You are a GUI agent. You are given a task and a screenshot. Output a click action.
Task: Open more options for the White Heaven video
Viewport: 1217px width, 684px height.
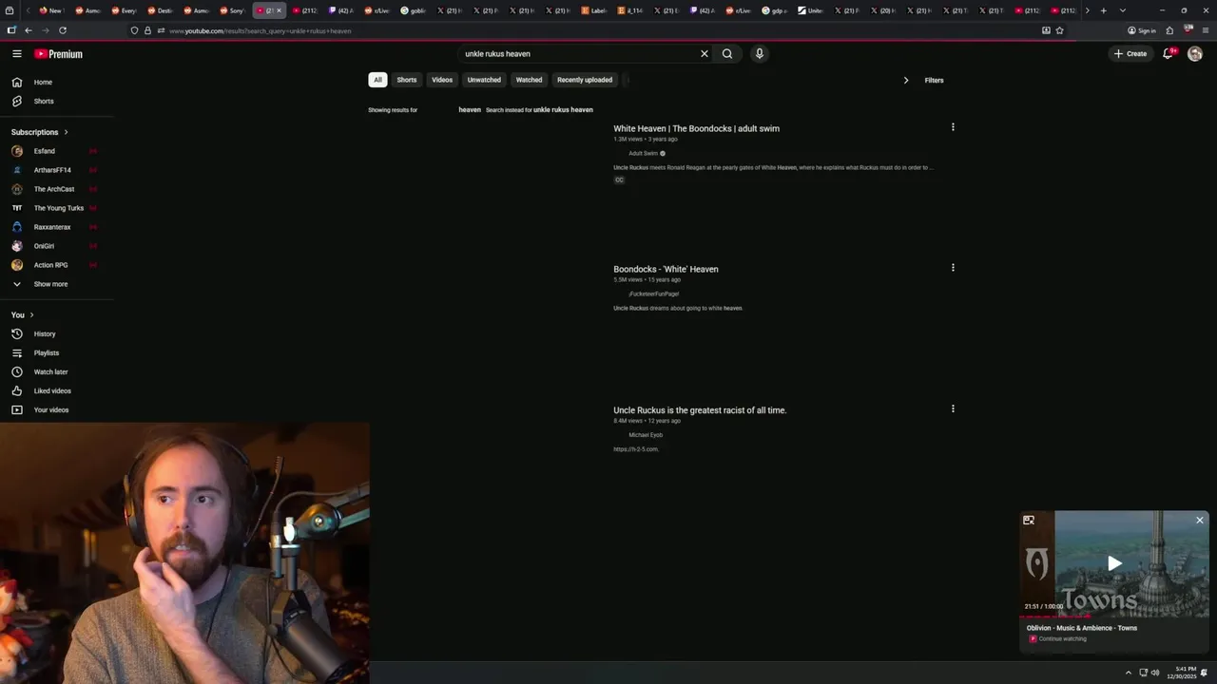953,127
